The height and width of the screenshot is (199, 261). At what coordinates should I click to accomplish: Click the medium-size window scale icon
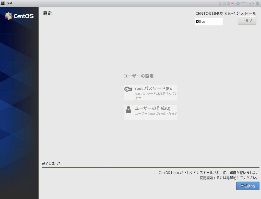224,4
